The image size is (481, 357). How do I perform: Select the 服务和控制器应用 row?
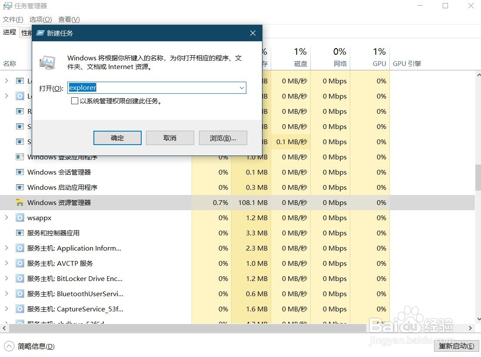coord(237,233)
